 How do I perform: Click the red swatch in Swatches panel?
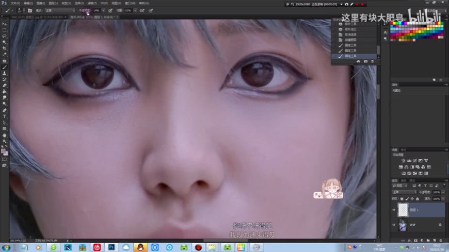pyautogui.click(x=392, y=24)
